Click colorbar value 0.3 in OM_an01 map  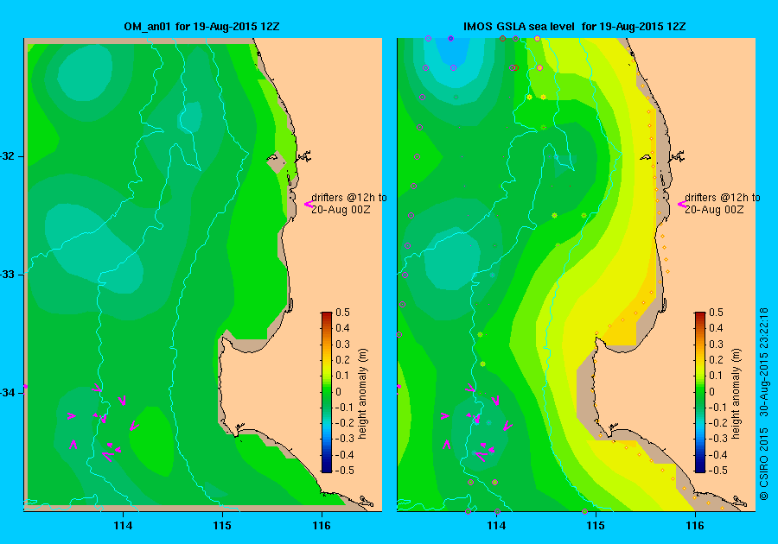(343, 344)
